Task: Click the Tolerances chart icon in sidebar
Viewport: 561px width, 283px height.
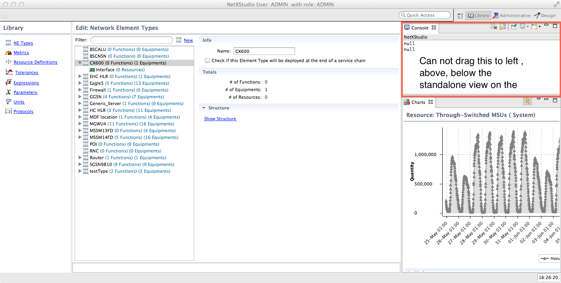Action: [9, 72]
